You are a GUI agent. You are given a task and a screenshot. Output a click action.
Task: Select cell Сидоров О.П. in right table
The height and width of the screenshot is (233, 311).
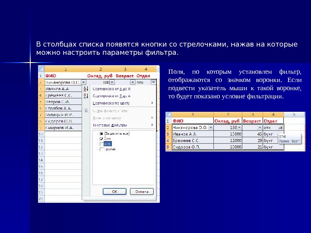193,147
